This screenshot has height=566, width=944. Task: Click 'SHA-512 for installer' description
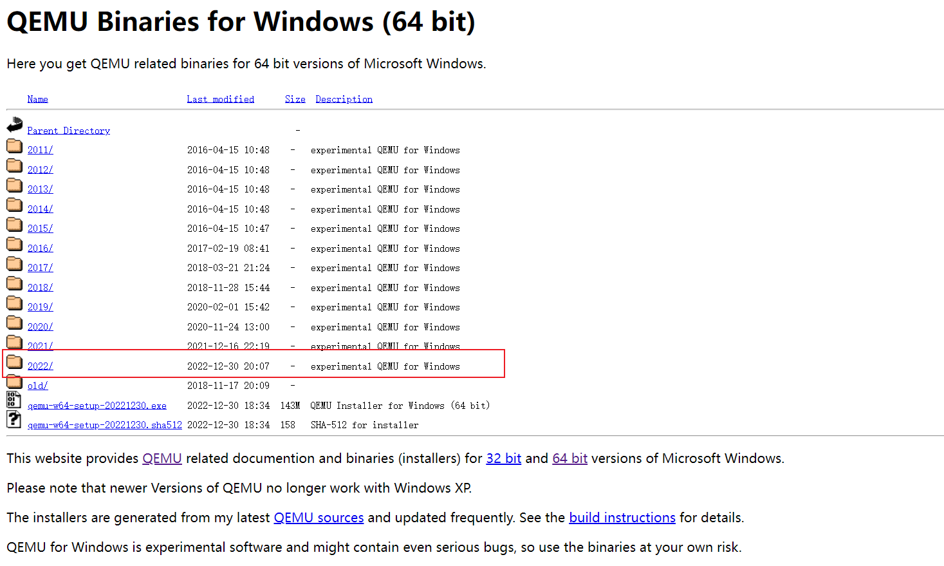click(365, 425)
